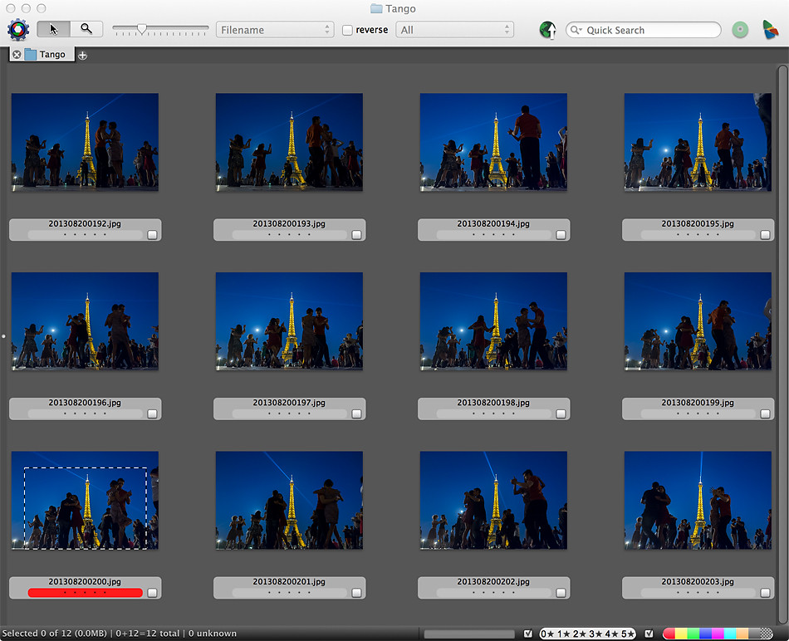Tag checkbox for 201308200192.jpg
The width and height of the screenshot is (789, 641).
click(152, 234)
